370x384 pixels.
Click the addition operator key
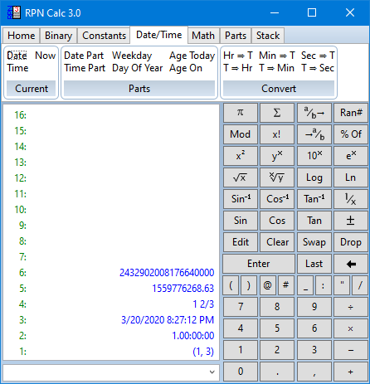[351, 372]
